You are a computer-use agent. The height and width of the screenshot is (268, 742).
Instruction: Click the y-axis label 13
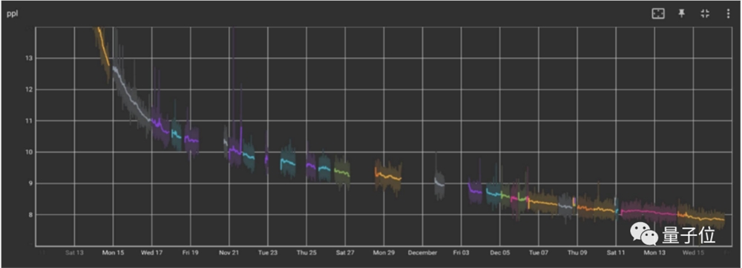pyautogui.click(x=29, y=58)
